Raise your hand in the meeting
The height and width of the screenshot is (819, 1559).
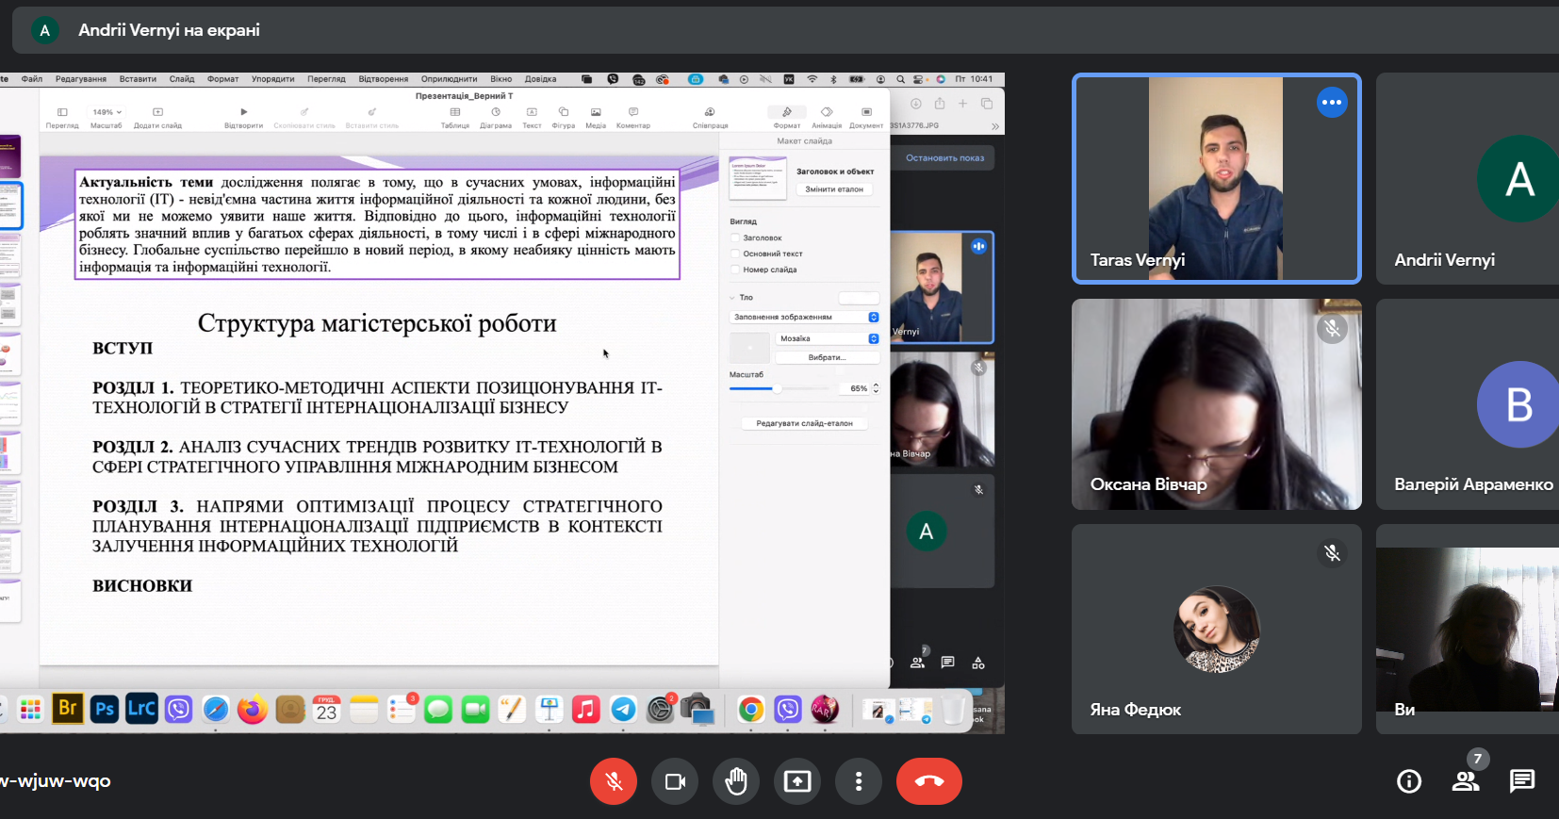click(736, 781)
